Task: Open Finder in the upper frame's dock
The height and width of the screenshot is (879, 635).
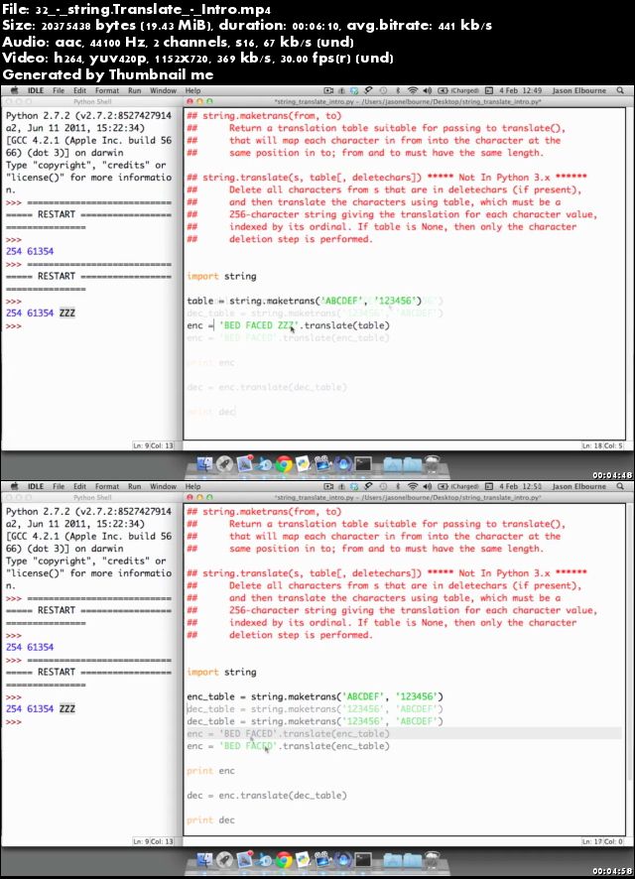Action: click(205, 464)
